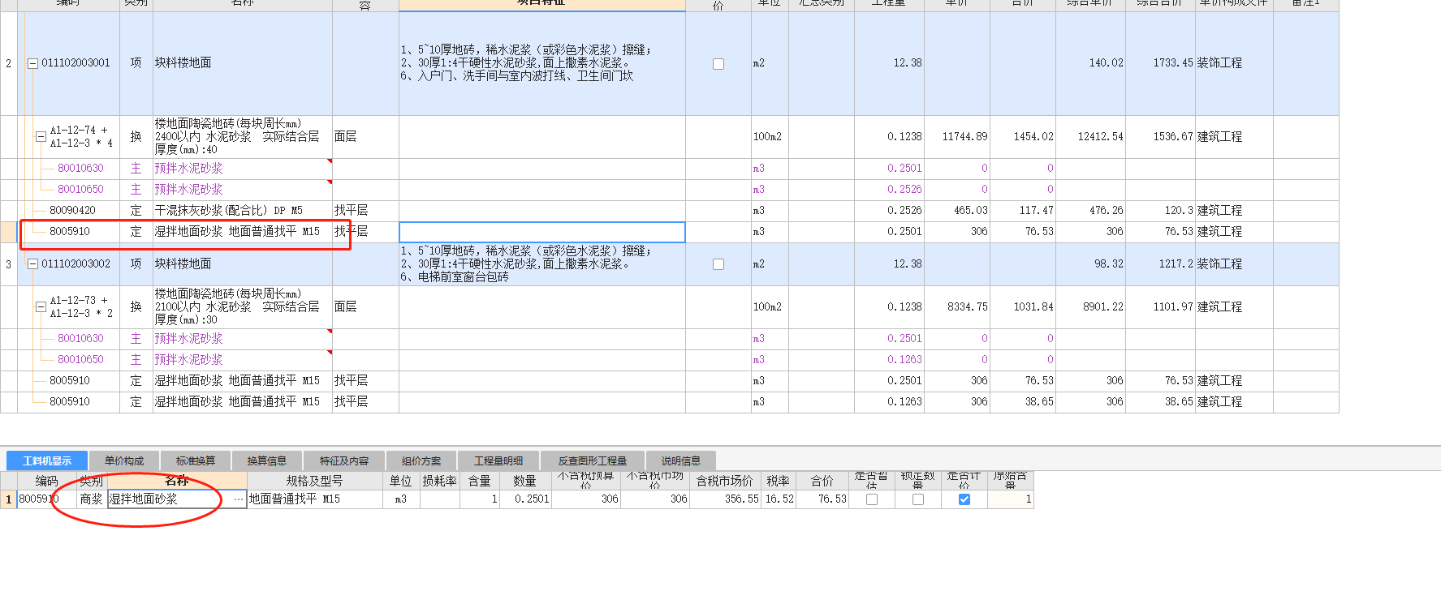Select the first 80010630 material row code
1441x591 pixels.
click(80, 169)
